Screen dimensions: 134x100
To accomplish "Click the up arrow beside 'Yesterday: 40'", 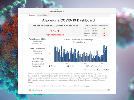I will pyautogui.click(x=42, y=44).
